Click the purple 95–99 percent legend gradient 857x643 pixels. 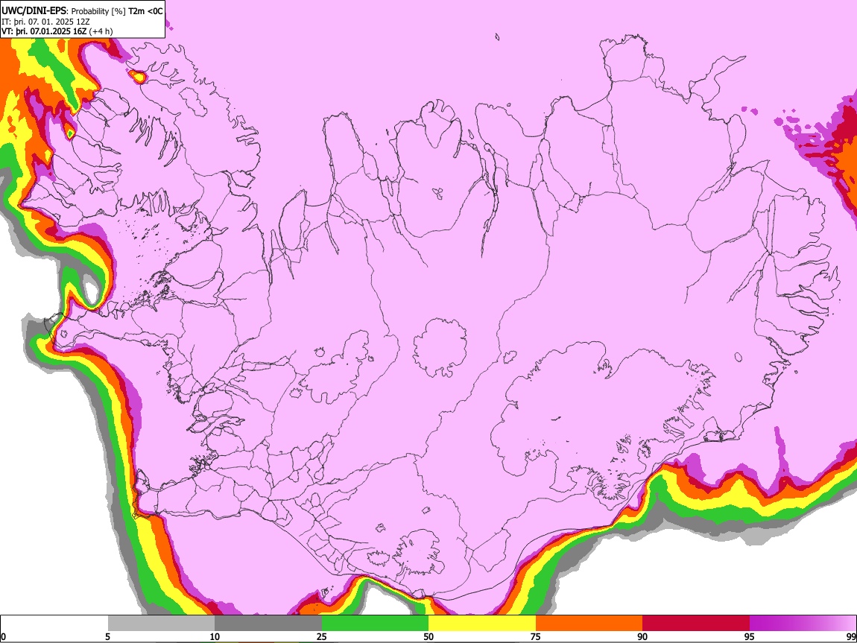click(803, 624)
